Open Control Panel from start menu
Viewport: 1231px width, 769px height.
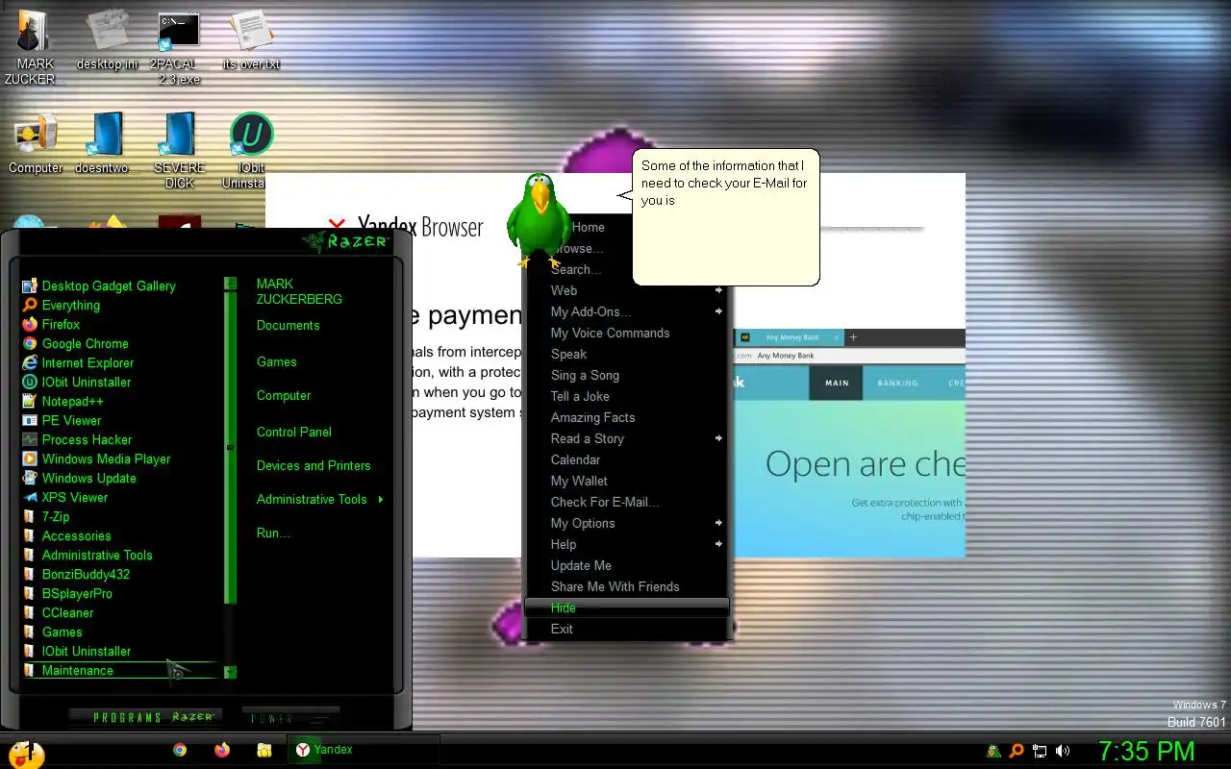pyautogui.click(x=293, y=432)
